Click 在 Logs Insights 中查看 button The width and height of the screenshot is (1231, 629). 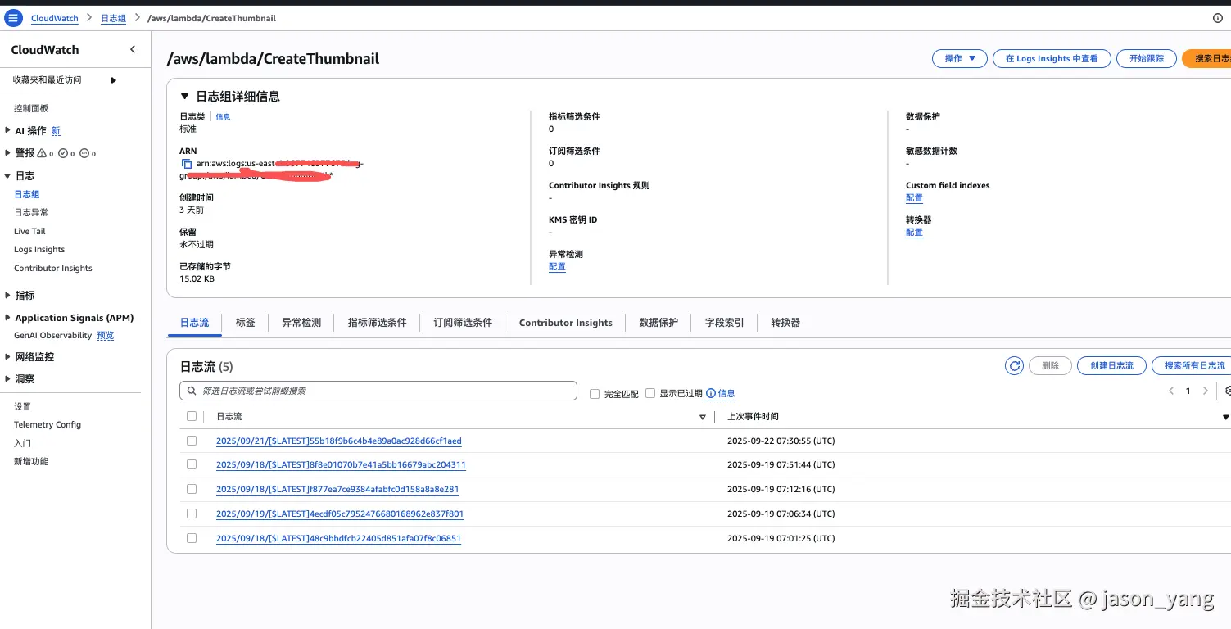click(1052, 58)
